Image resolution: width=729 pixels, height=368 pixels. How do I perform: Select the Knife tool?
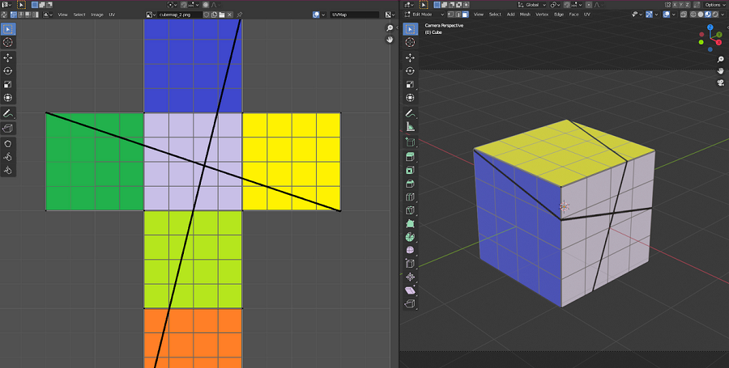click(x=410, y=210)
